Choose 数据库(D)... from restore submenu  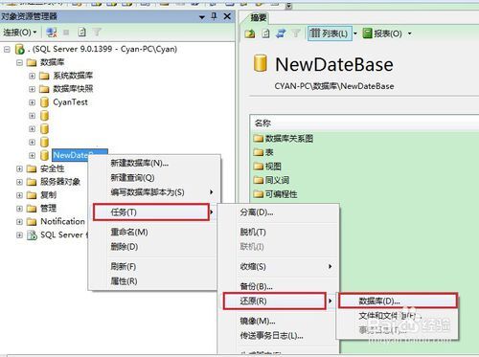click(398, 301)
